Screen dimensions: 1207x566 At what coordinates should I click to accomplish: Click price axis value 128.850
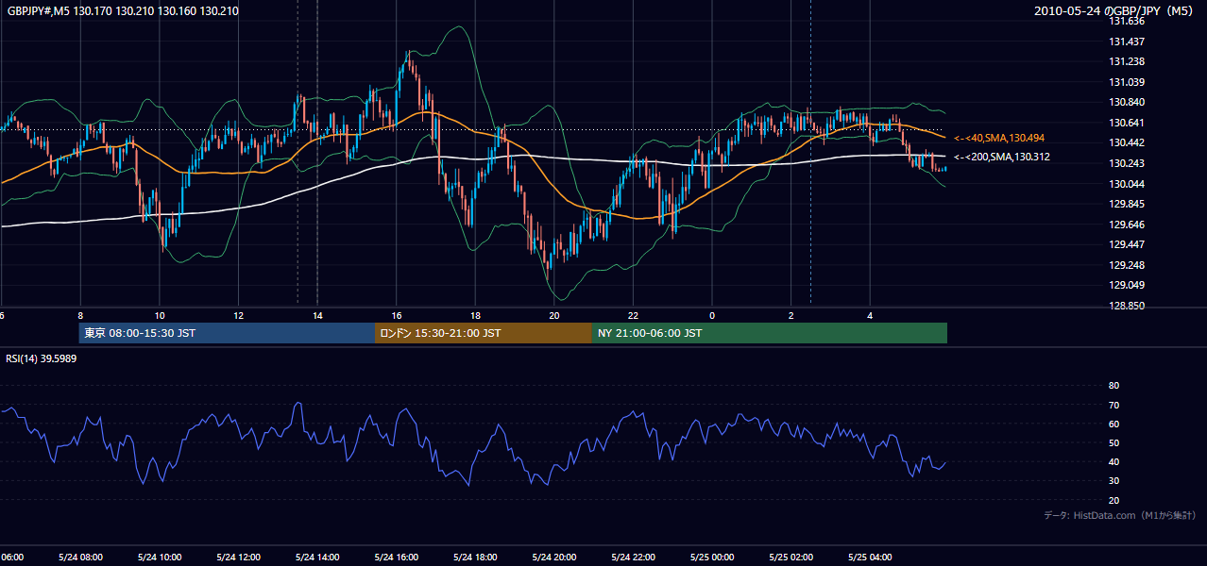[x=1127, y=306]
